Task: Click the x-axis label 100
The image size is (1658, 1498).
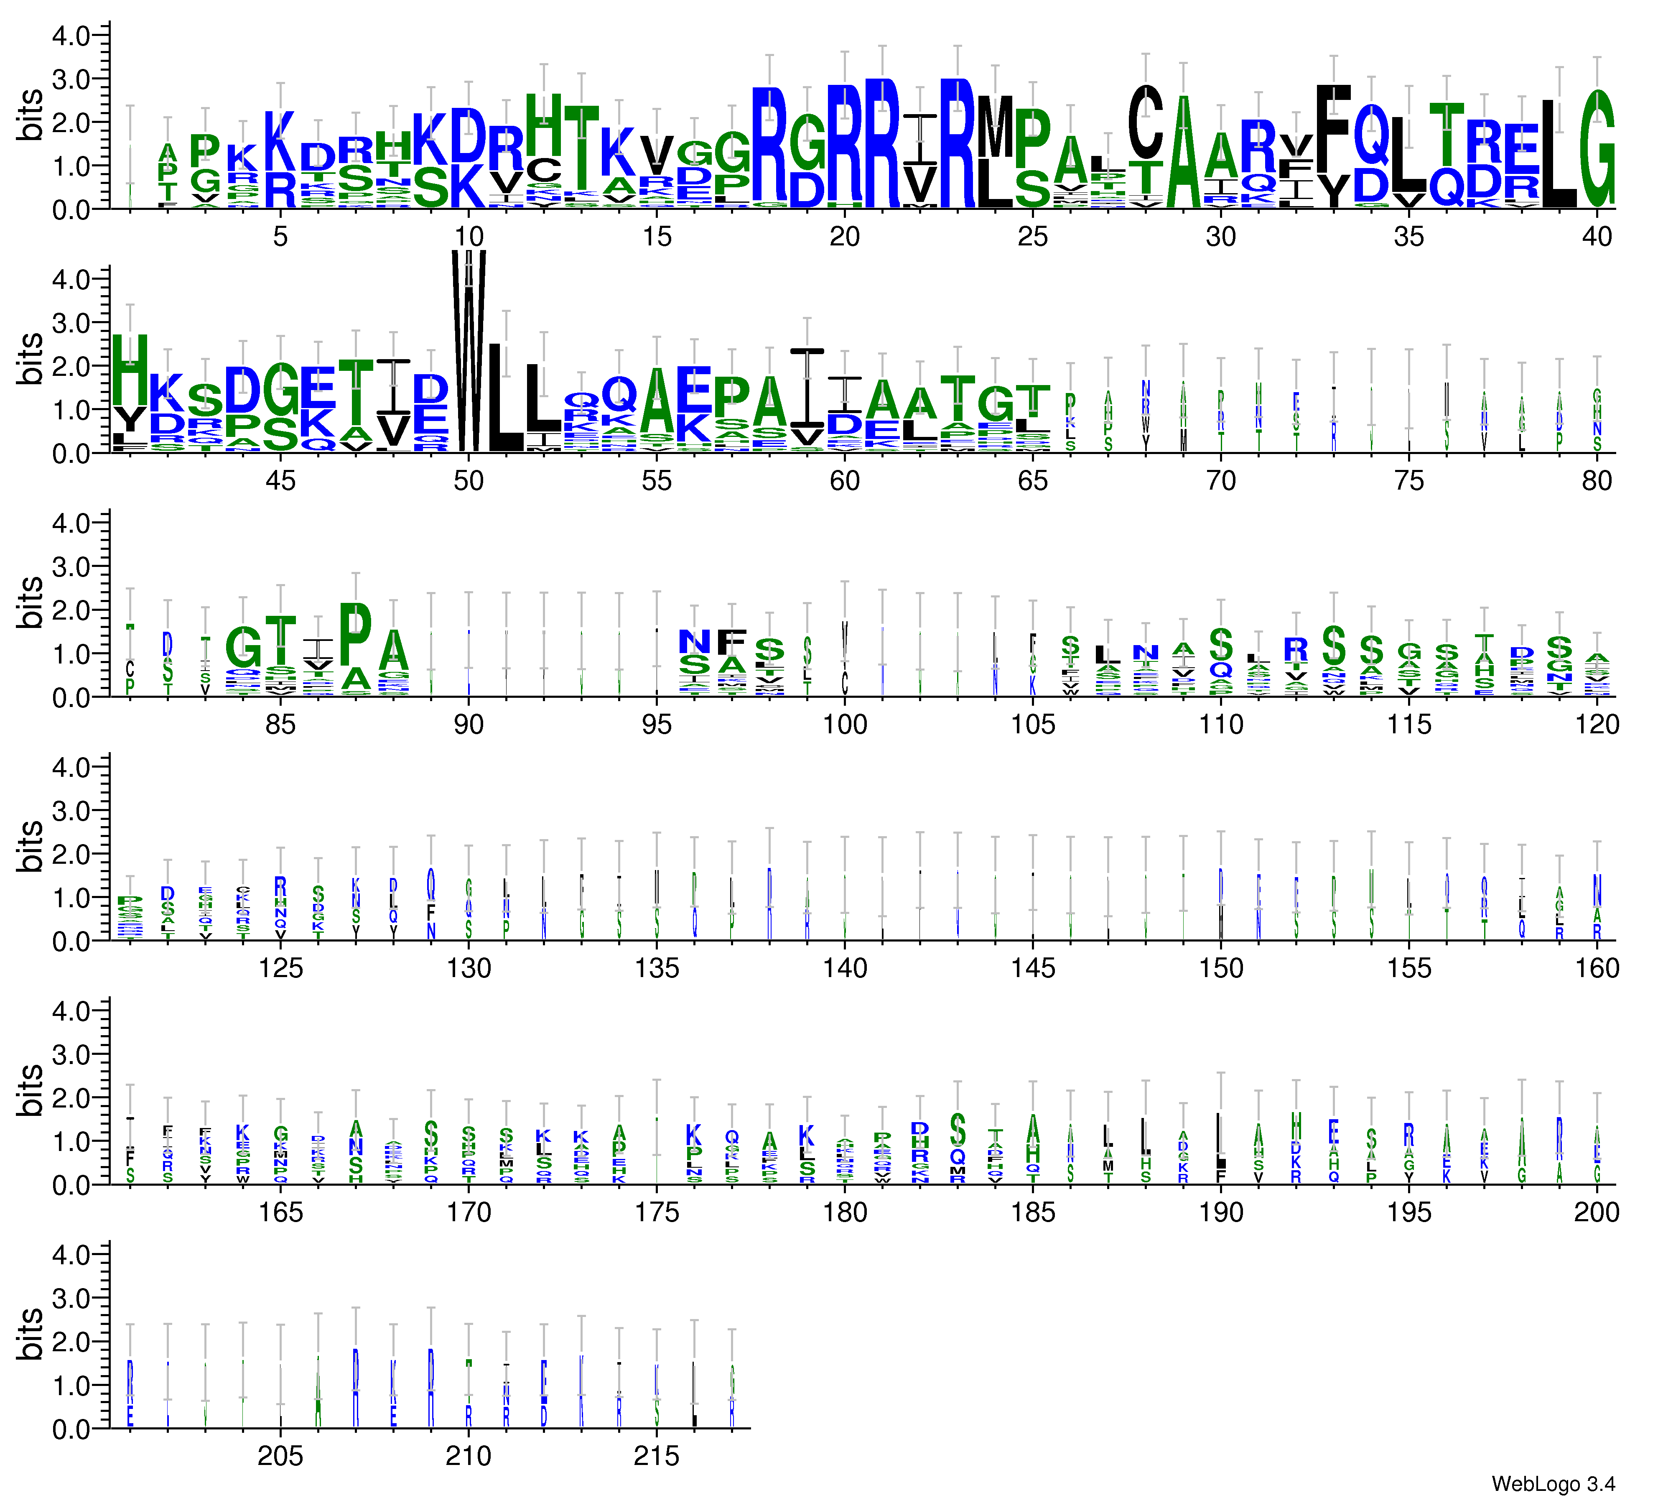Action: tap(845, 725)
